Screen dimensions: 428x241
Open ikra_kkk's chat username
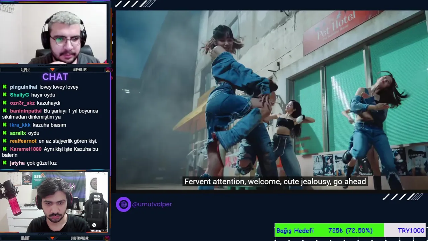pos(20,125)
